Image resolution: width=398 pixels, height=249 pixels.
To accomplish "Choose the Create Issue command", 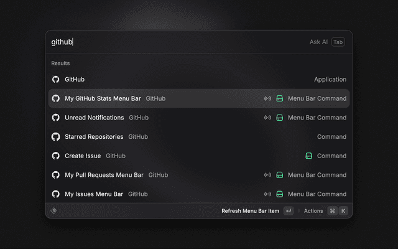I will coord(199,156).
